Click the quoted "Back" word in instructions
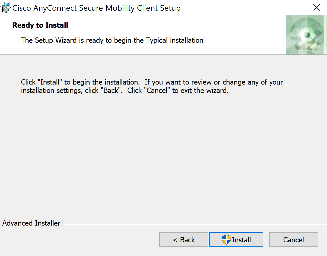The image size is (327, 256). 112,91
